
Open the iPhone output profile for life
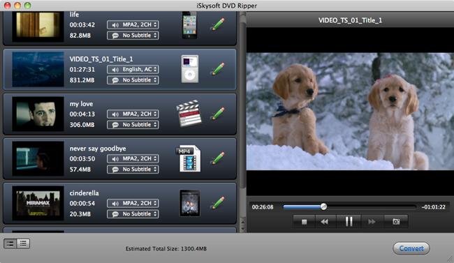click(x=189, y=25)
